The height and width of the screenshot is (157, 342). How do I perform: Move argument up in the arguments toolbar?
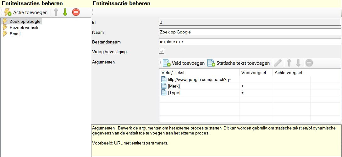click(x=290, y=63)
